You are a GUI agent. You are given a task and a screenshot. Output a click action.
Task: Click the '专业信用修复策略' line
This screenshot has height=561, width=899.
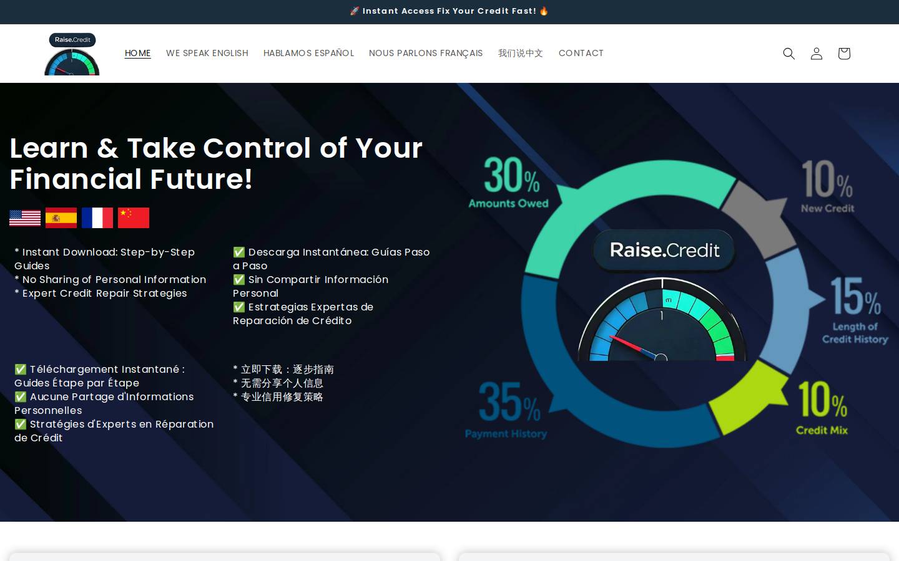click(x=278, y=397)
